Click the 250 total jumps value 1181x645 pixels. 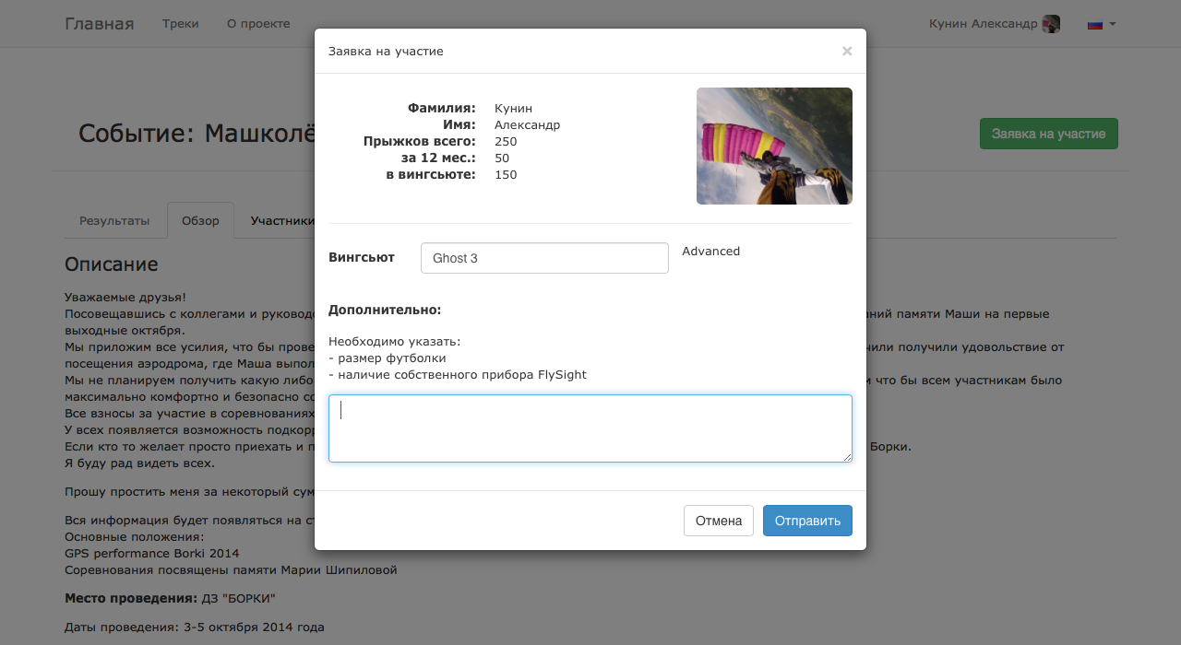(506, 142)
